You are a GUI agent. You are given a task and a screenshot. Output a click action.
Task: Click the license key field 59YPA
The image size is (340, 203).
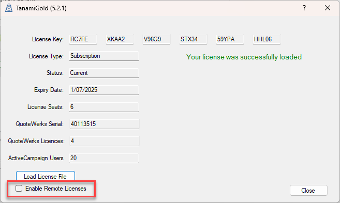pos(230,39)
